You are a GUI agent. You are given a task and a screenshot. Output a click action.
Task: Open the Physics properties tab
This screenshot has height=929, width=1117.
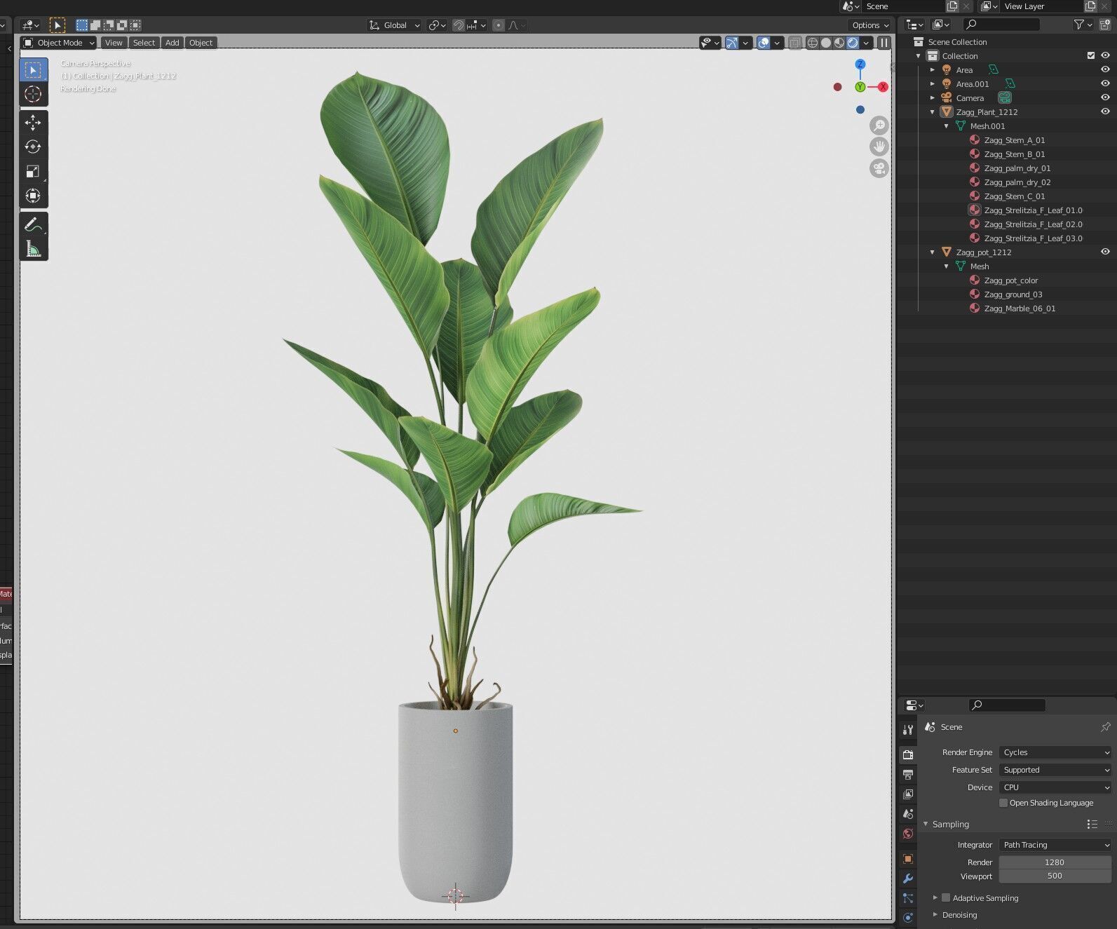click(908, 917)
